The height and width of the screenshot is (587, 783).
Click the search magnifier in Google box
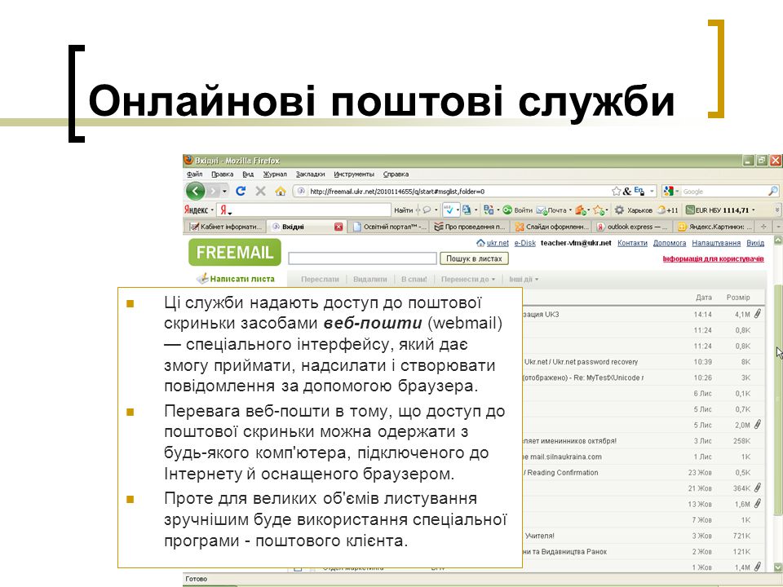[x=772, y=191]
